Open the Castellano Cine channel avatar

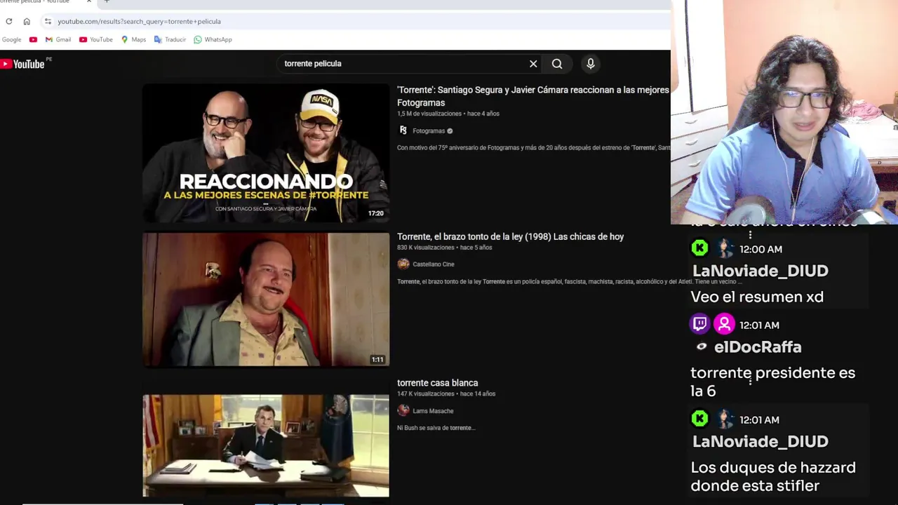pos(403,264)
